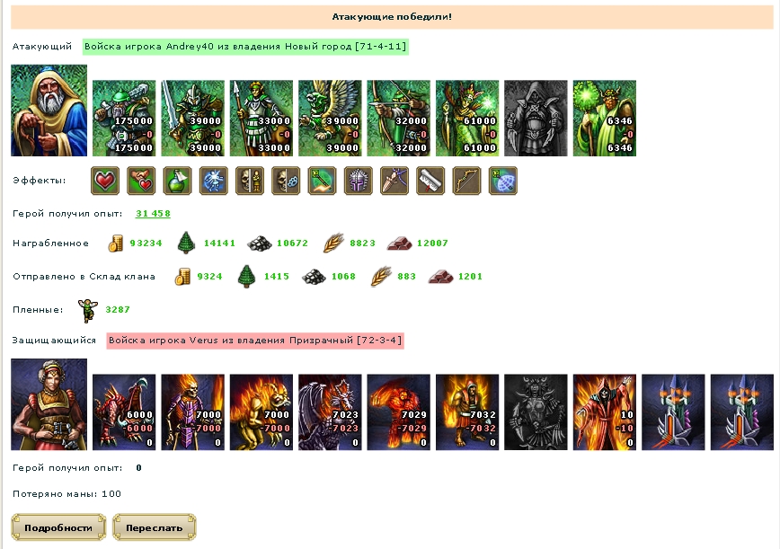The height and width of the screenshot is (549, 780).
Task: Click the green potion flask effect icon
Action: tap(177, 181)
